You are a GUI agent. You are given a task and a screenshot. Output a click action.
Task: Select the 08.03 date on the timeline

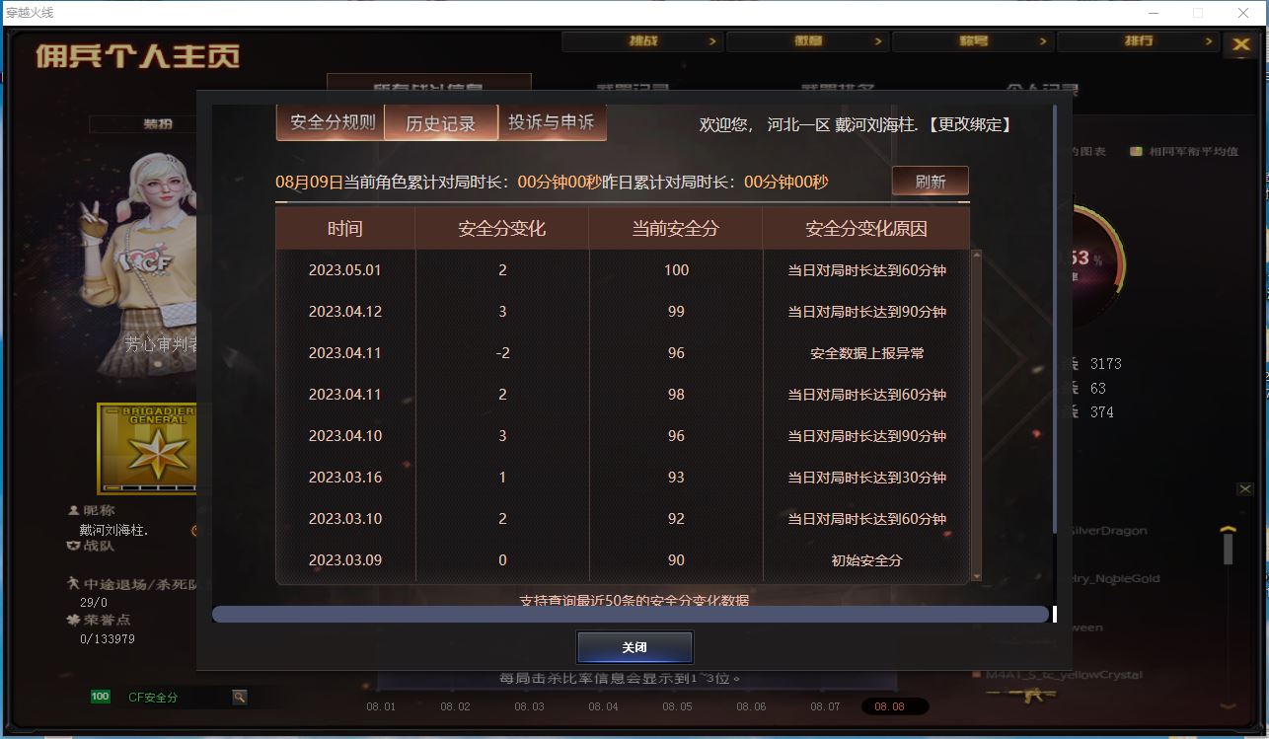pos(529,706)
